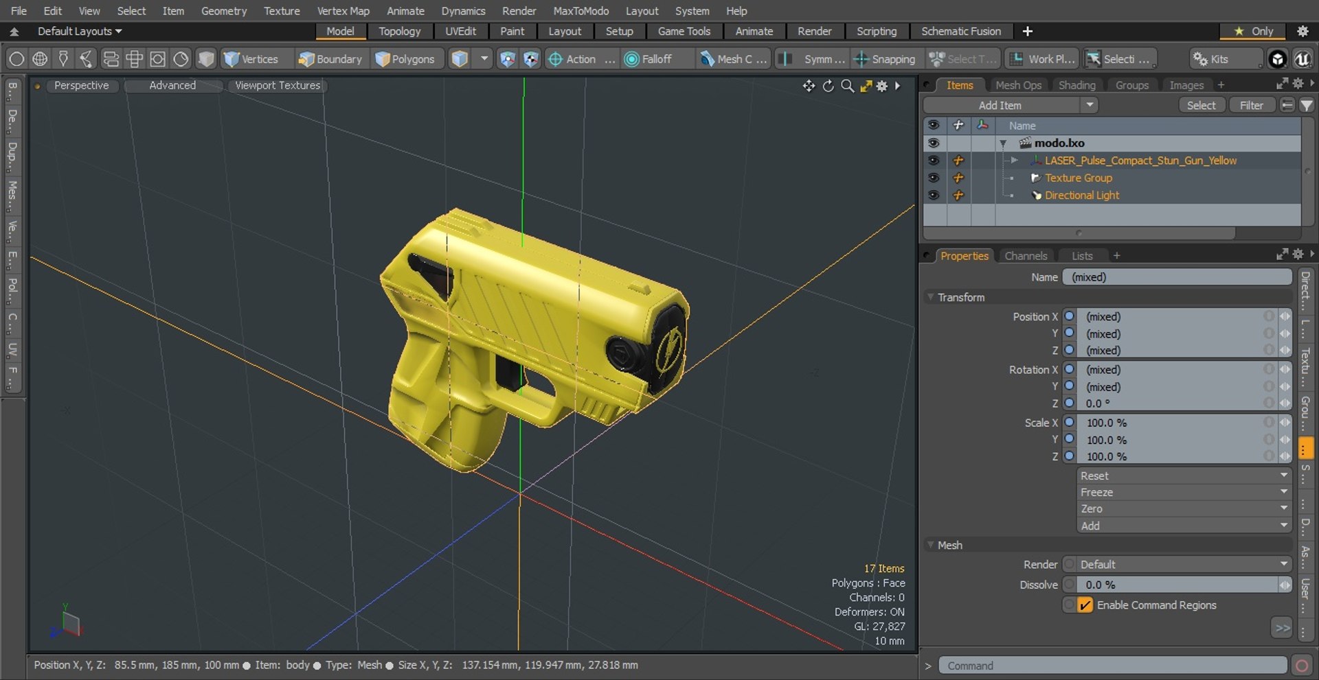Viewport: 1319px width, 680px height.
Task: Toggle the star Only button
Action: [x=1254, y=31]
